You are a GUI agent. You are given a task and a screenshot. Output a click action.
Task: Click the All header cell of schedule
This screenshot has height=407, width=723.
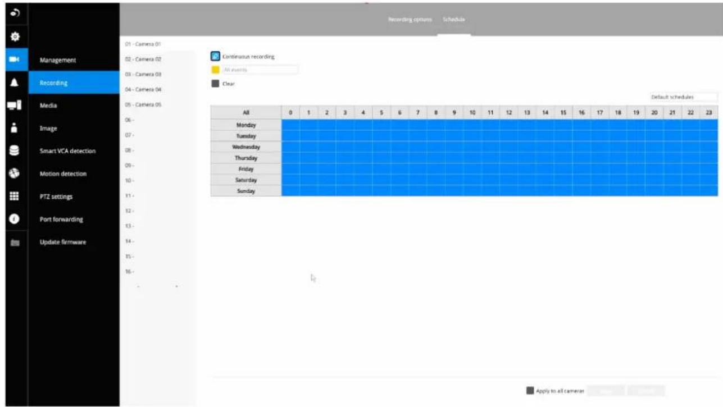246,113
